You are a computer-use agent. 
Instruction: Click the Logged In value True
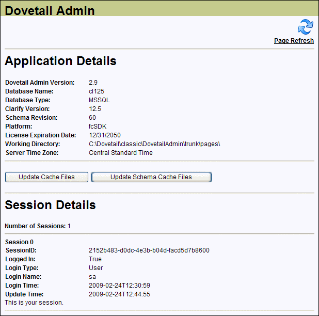[95, 259]
